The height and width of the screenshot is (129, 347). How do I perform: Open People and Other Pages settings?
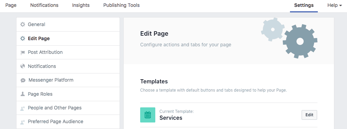click(x=68, y=108)
